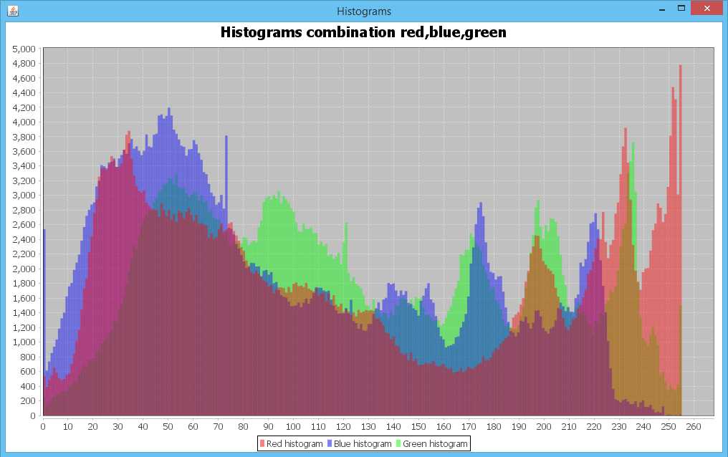The width and height of the screenshot is (728, 457).
Task: Click the chart title text
Action: tap(363, 32)
